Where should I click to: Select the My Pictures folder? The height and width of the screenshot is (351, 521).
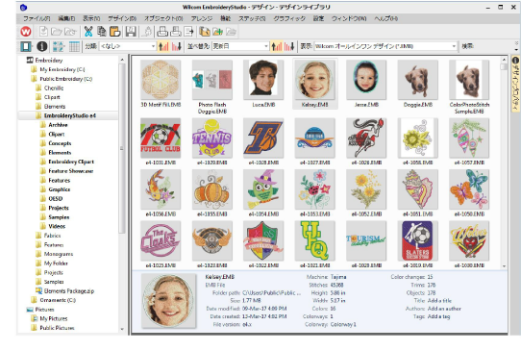click(54, 318)
